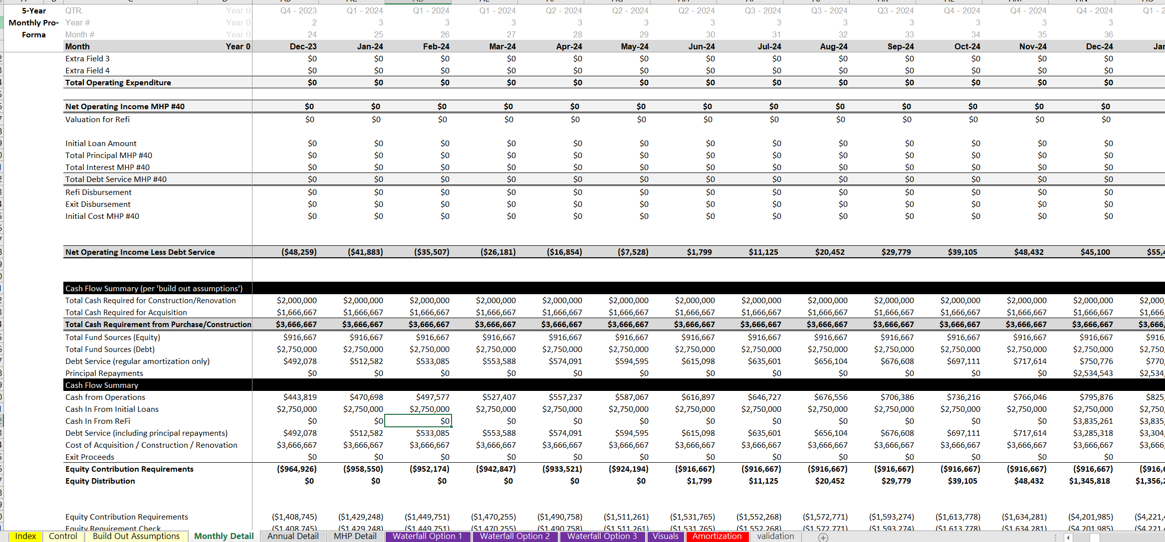Image resolution: width=1165 pixels, height=542 pixels.
Task: Open the Visuals sheet tab
Action: click(x=666, y=536)
